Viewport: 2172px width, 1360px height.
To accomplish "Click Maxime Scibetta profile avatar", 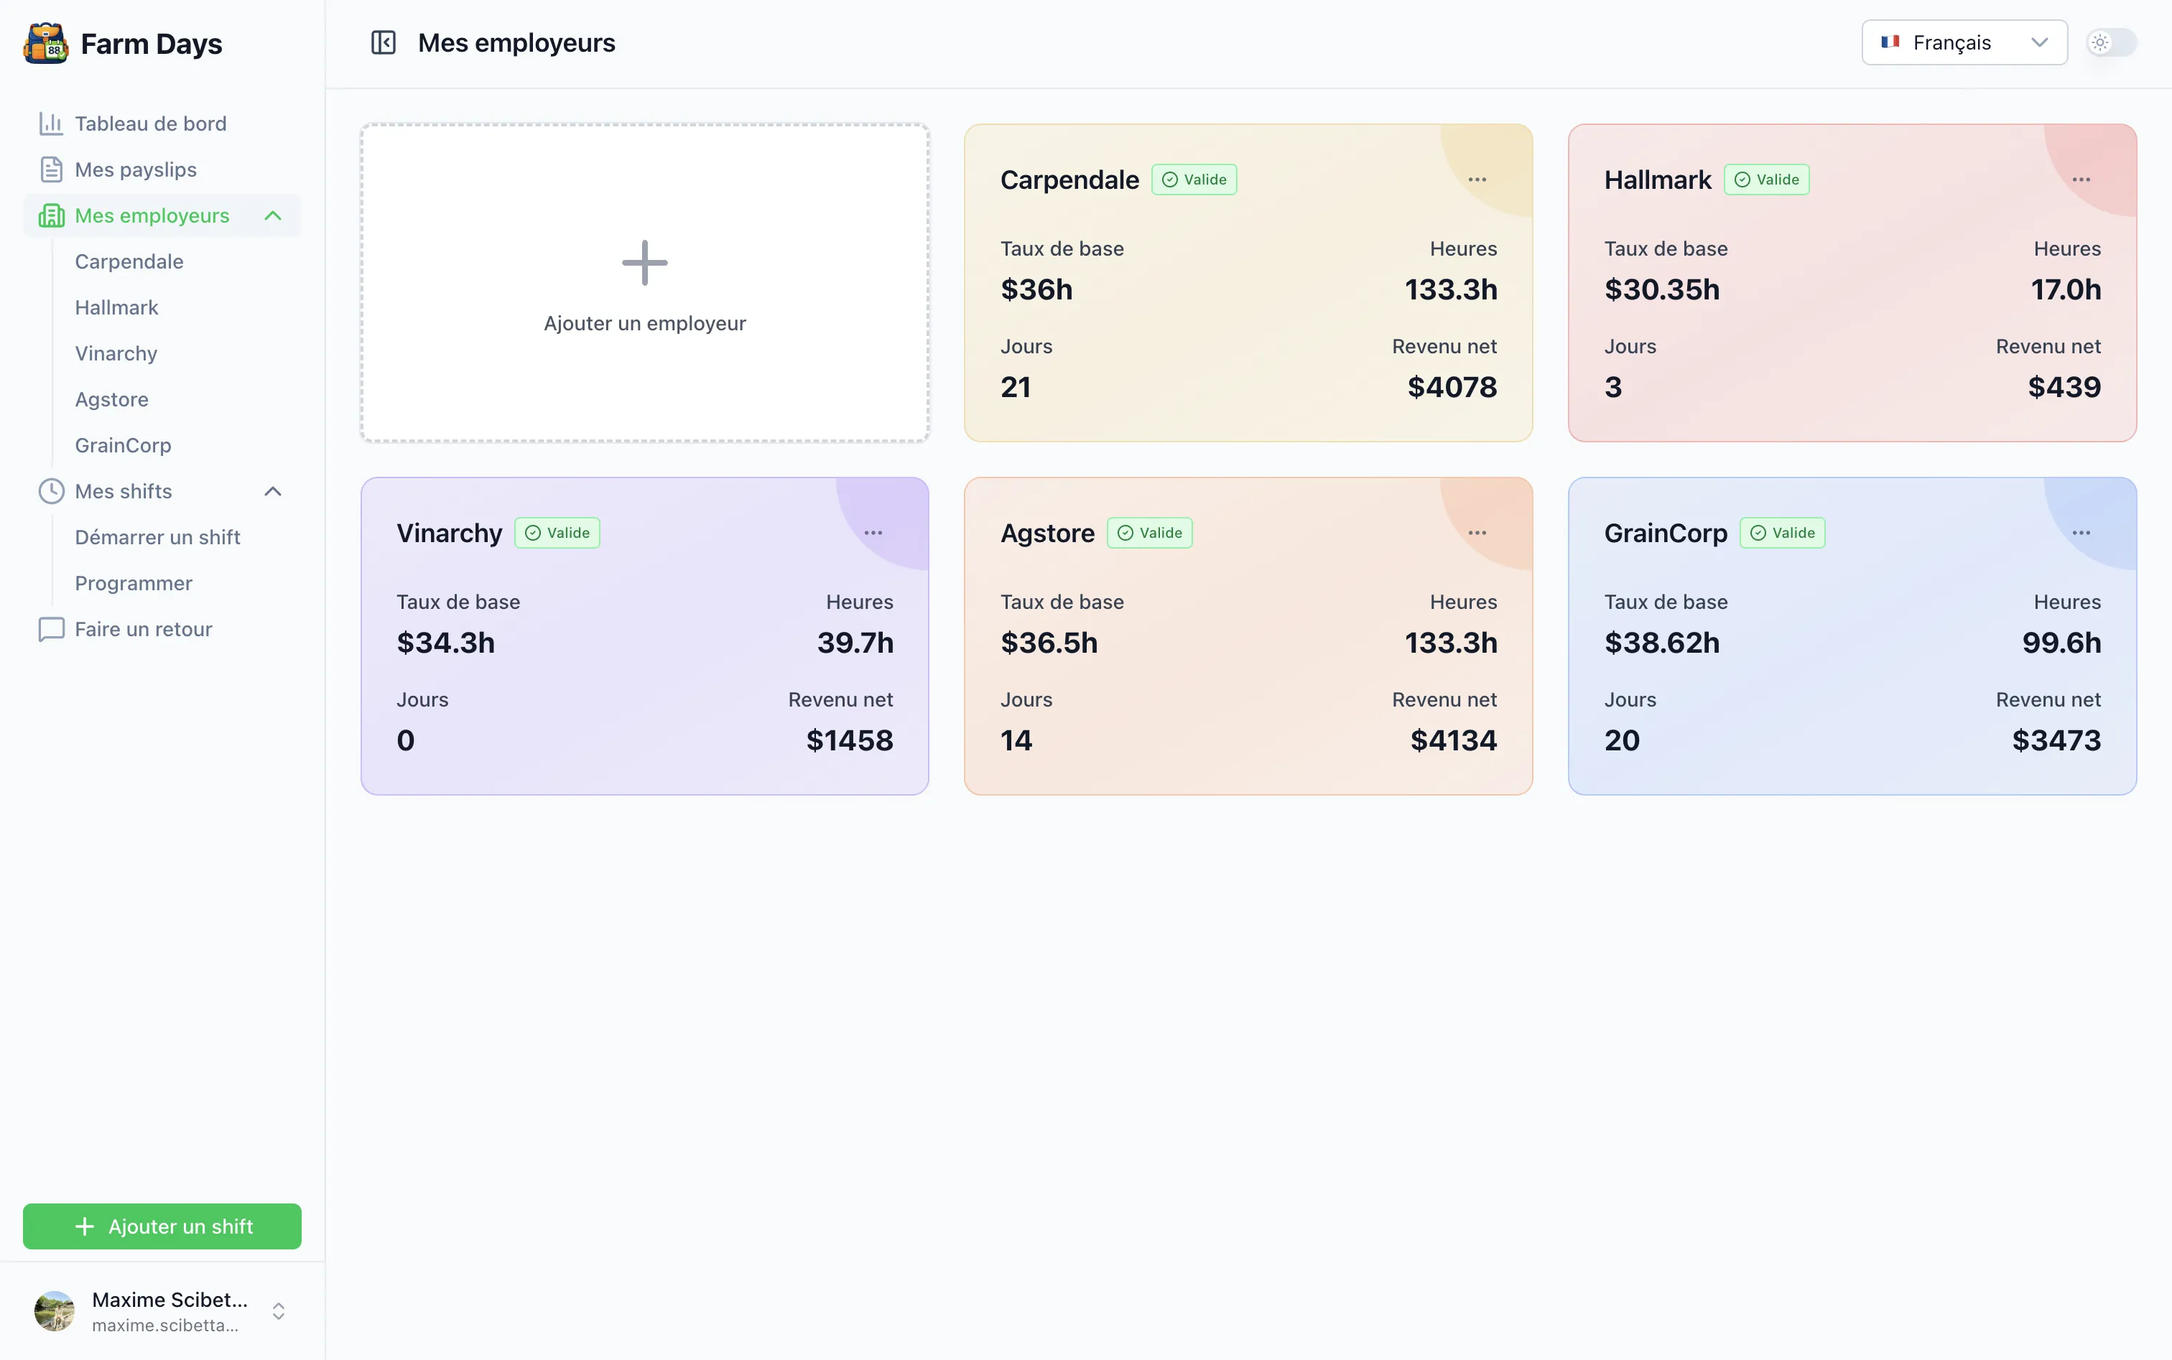I will click(x=54, y=1310).
